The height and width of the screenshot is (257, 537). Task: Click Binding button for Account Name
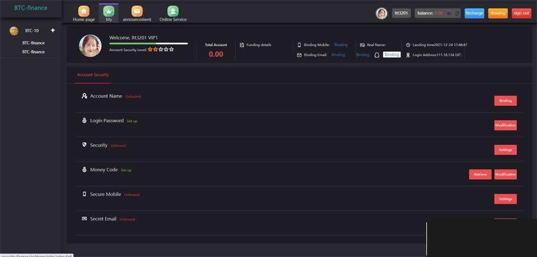[505, 101]
